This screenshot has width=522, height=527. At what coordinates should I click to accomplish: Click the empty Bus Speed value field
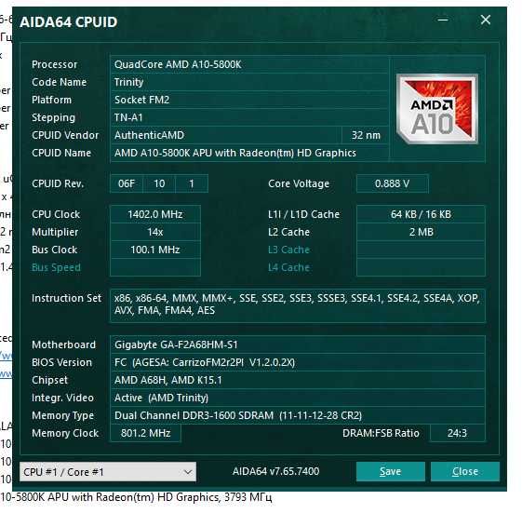[x=155, y=267]
